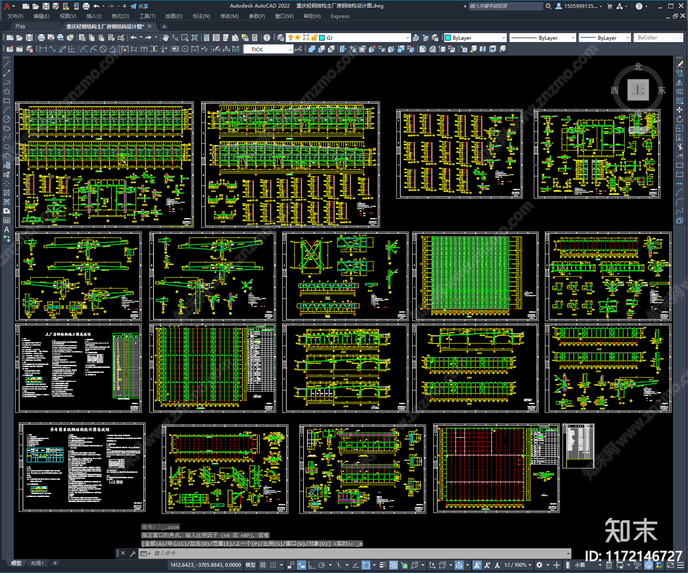Click the 西 direction on ViewCube compass
688x573 pixels.
614,90
